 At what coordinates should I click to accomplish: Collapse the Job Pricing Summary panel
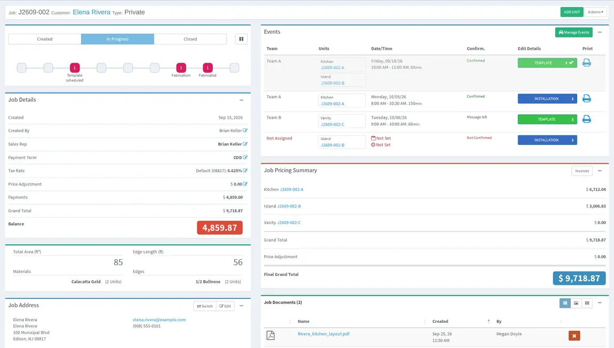tap(600, 171)
